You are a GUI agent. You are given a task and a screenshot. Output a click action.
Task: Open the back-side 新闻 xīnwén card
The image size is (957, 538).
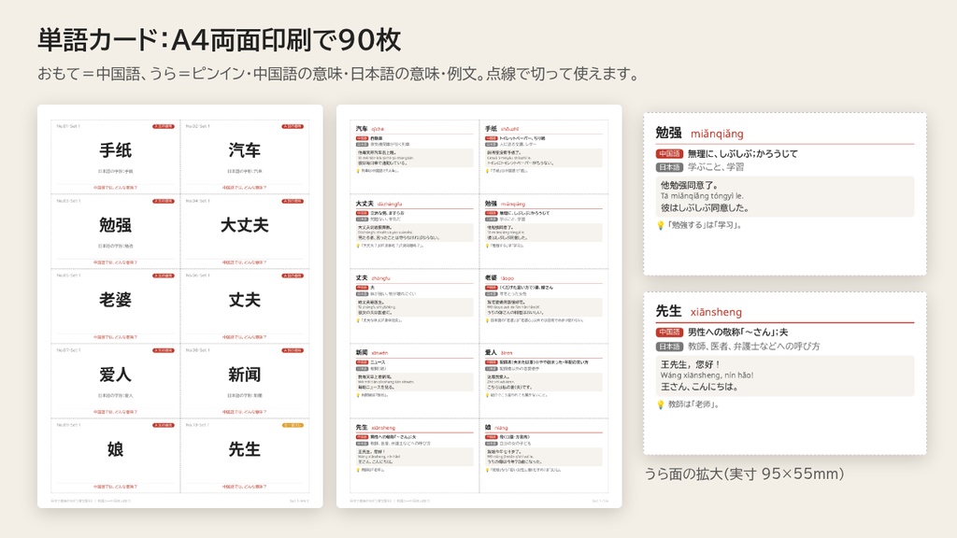pos(414,381)
